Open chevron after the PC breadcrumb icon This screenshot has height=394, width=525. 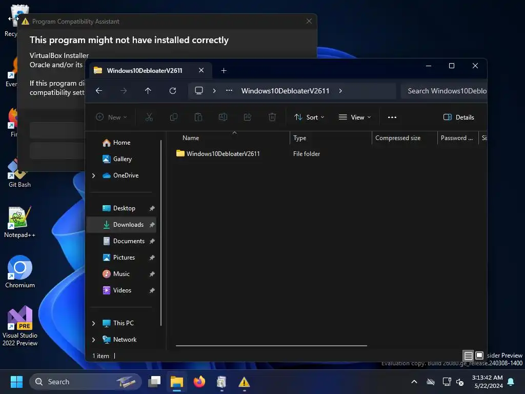(214, 91)
